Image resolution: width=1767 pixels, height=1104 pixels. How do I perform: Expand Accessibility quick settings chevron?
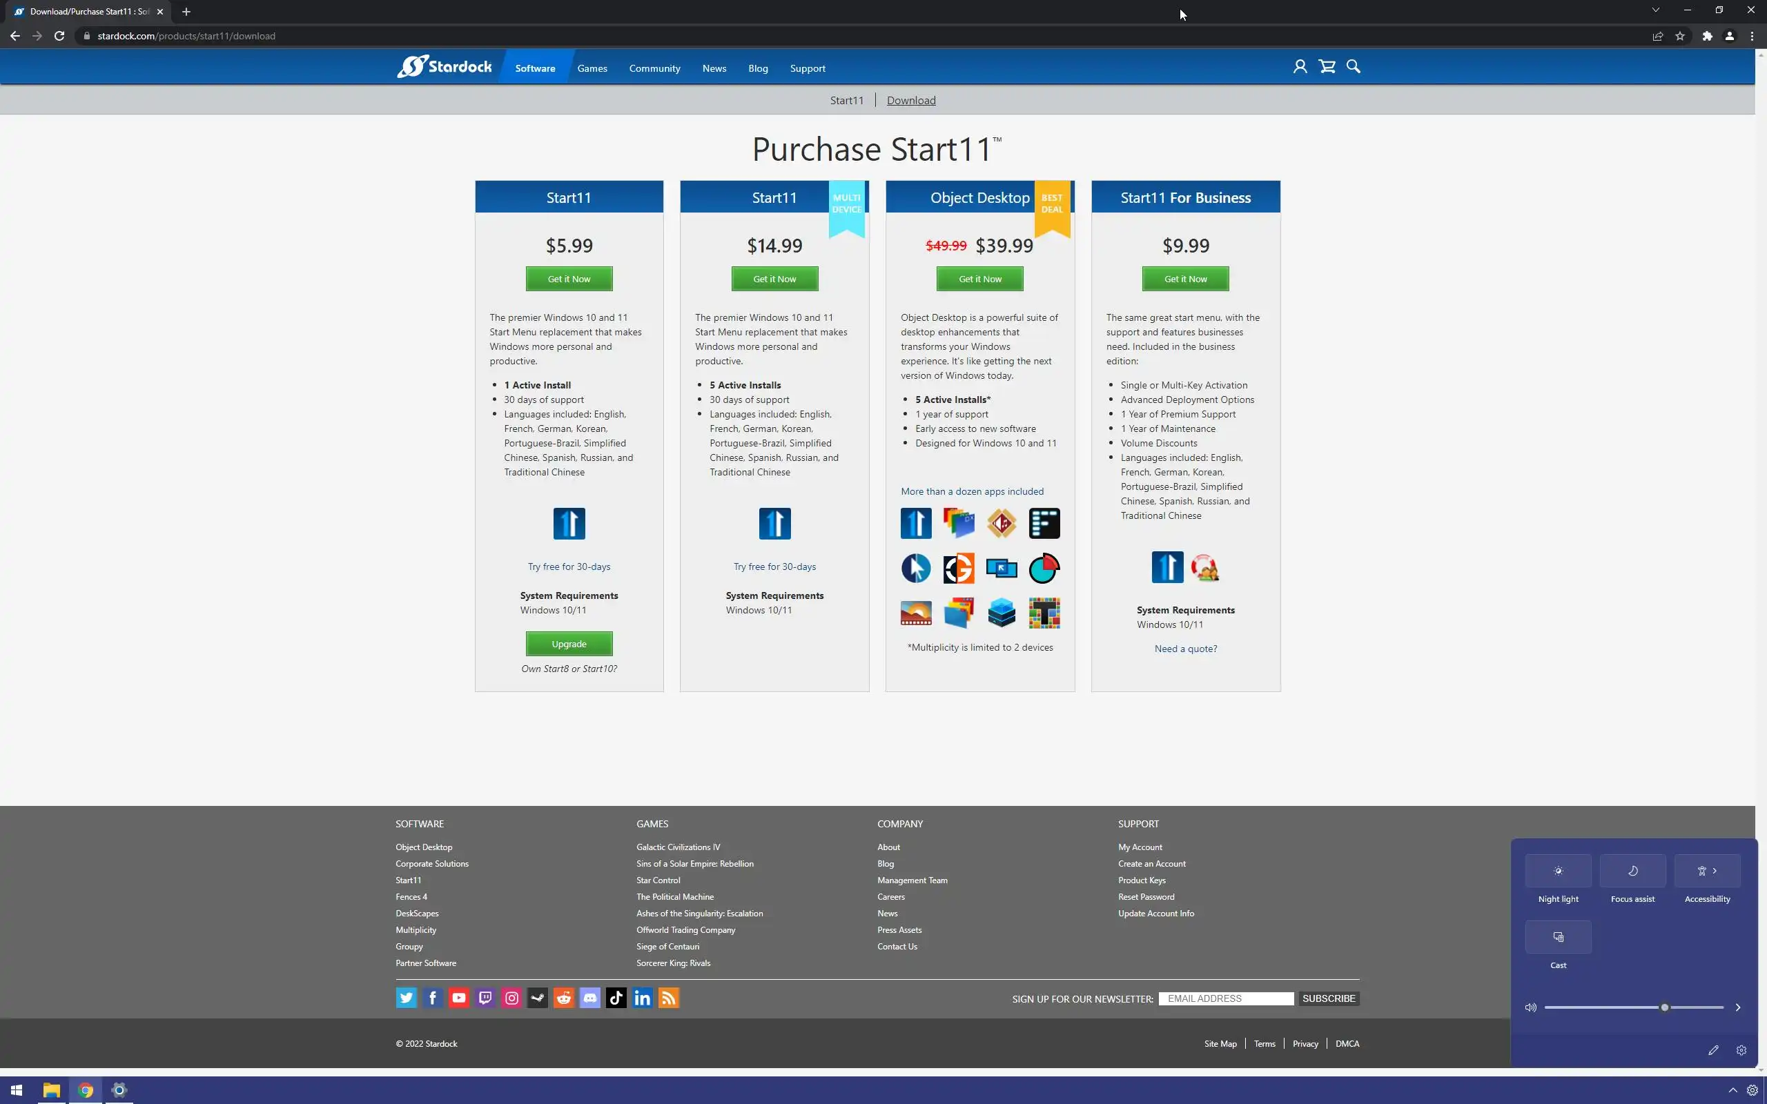1715,870
